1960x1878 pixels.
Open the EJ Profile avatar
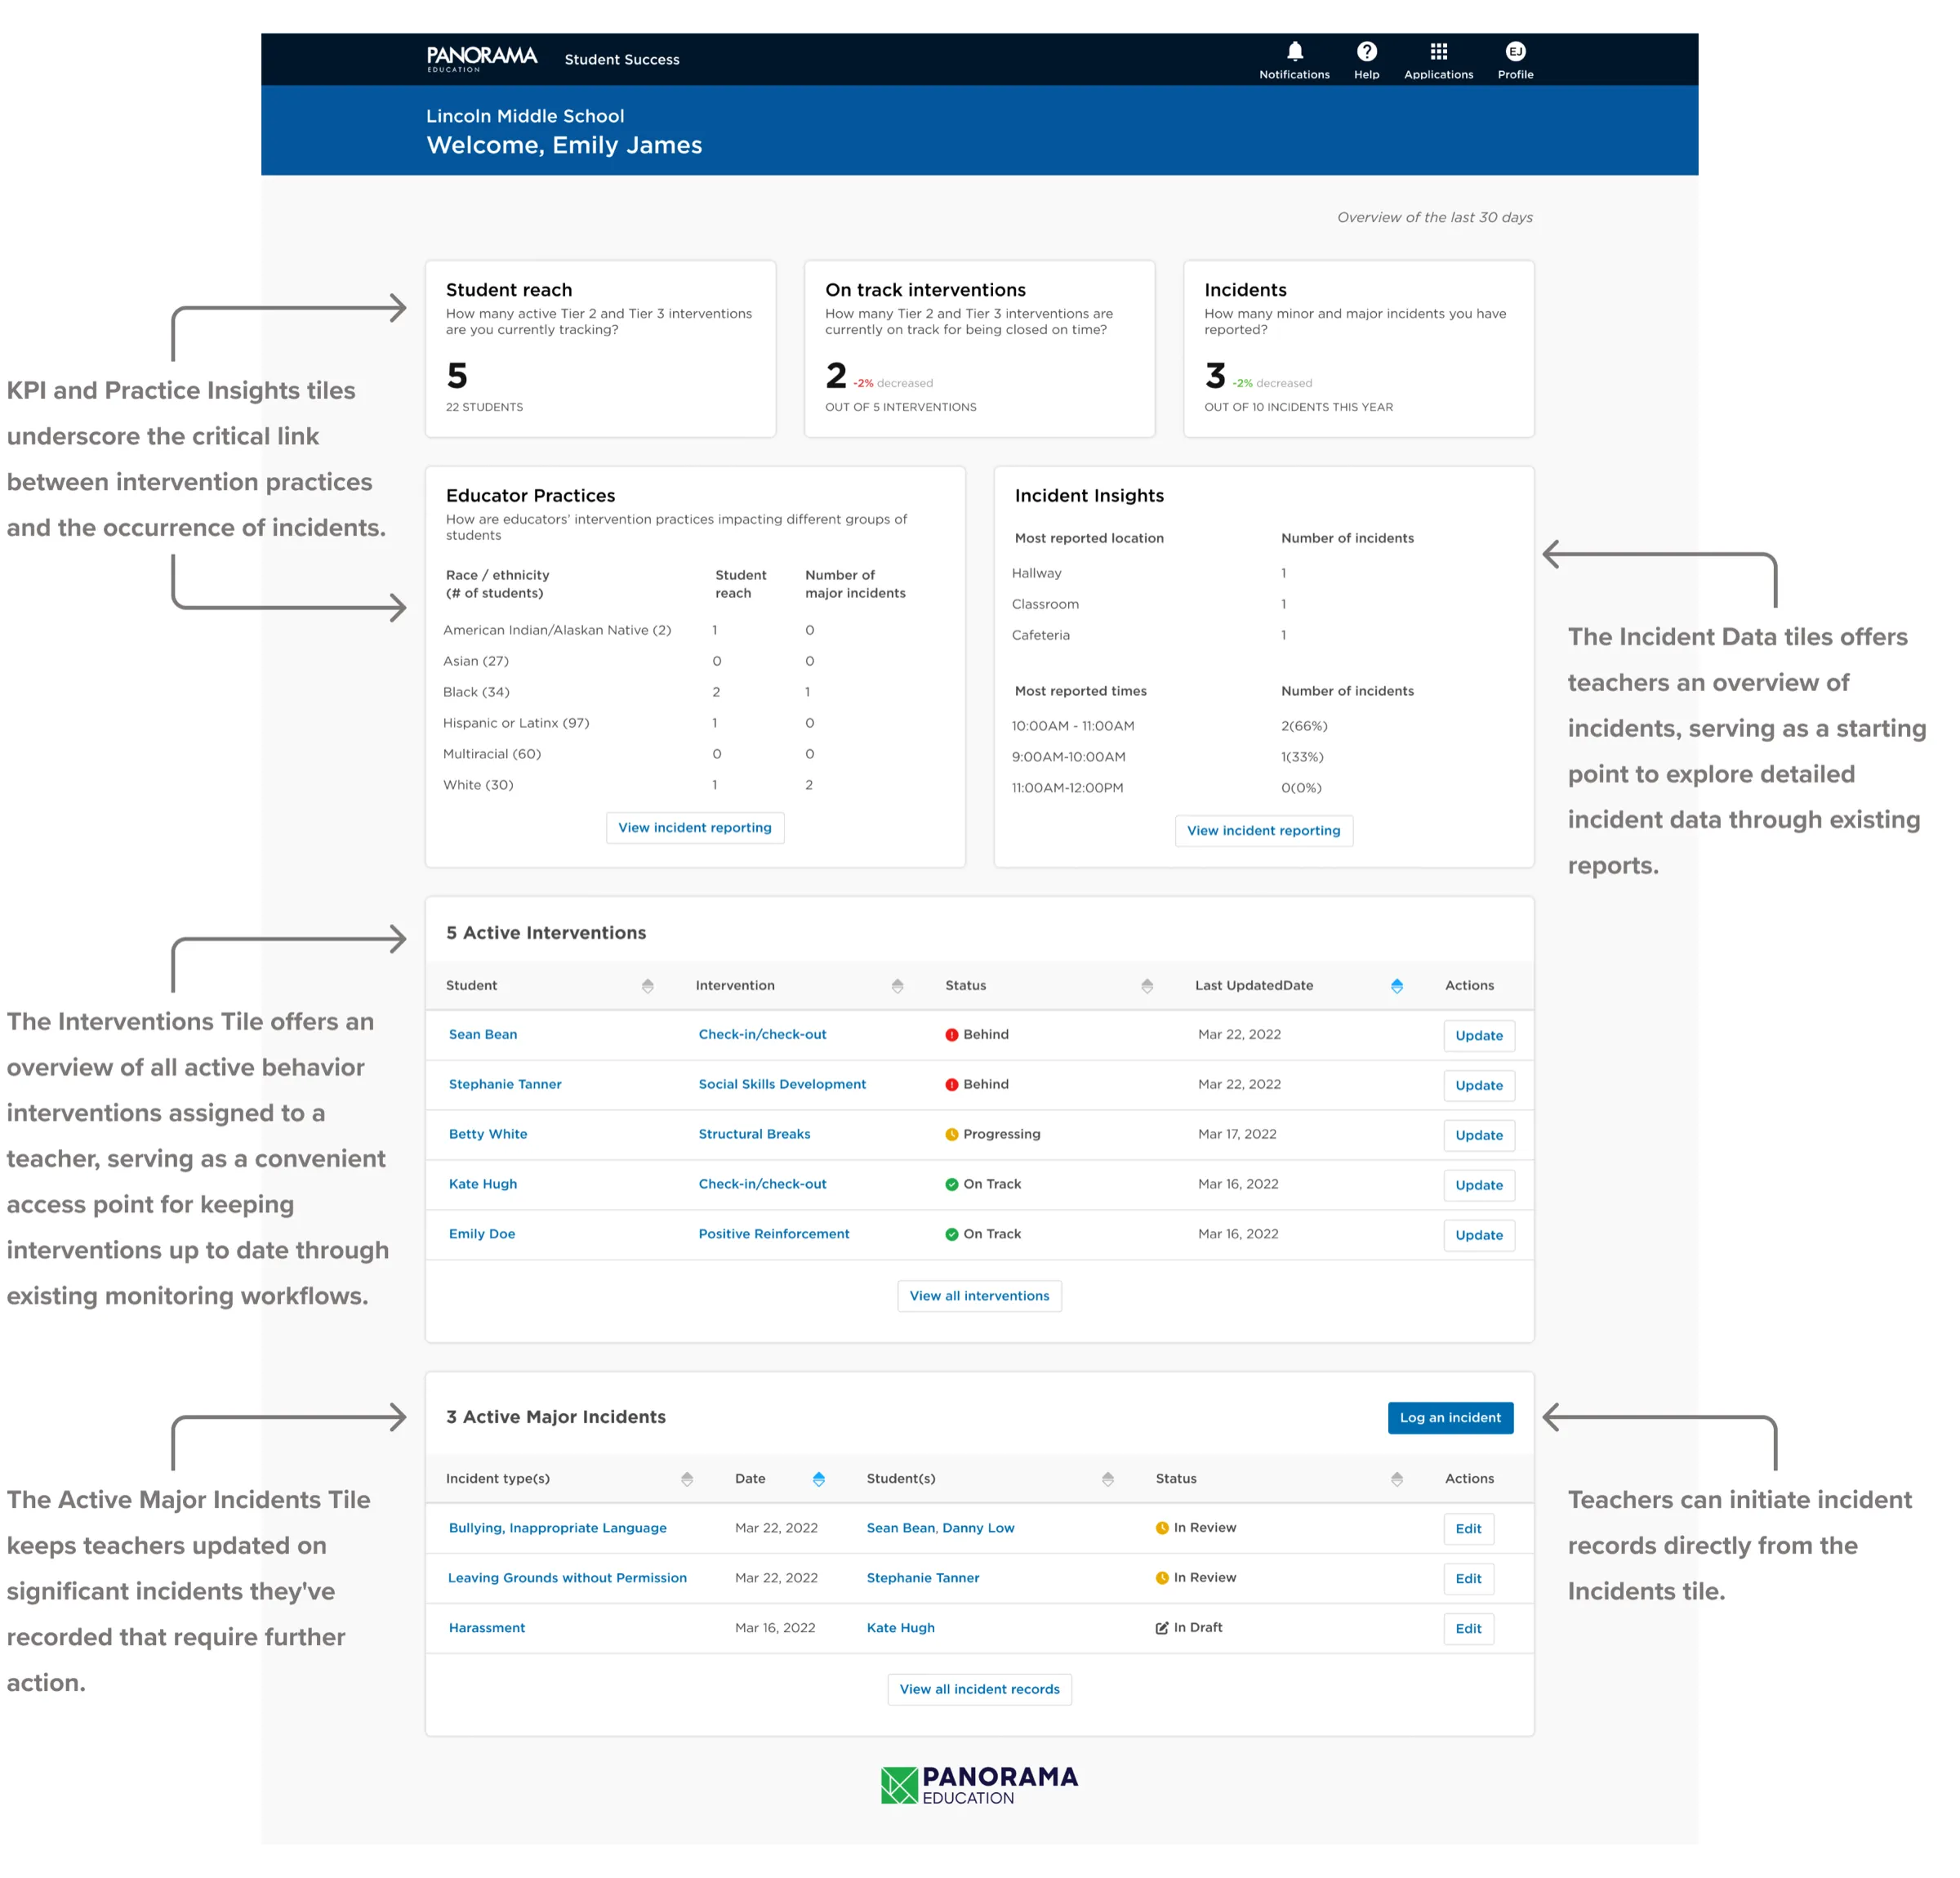[1515, 52]
